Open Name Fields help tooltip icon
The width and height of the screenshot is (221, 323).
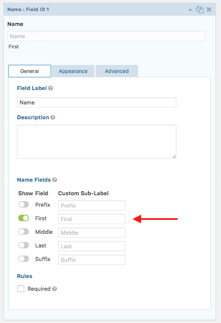coord(55,180)
